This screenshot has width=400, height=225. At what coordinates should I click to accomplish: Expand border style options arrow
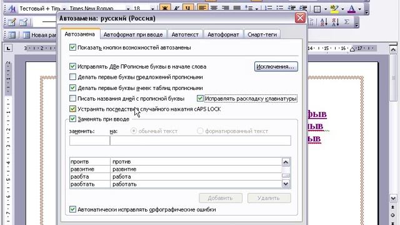tap(326, 9)
